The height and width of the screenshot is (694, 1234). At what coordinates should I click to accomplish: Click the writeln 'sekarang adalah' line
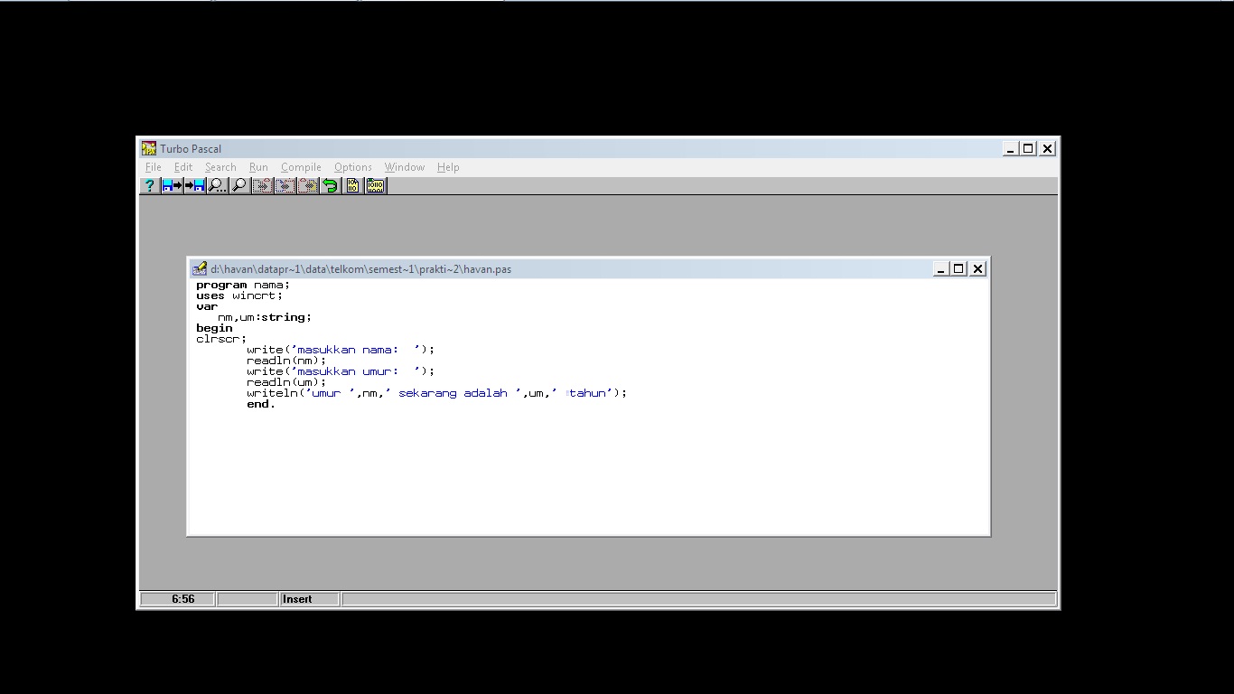click(436, 393)
